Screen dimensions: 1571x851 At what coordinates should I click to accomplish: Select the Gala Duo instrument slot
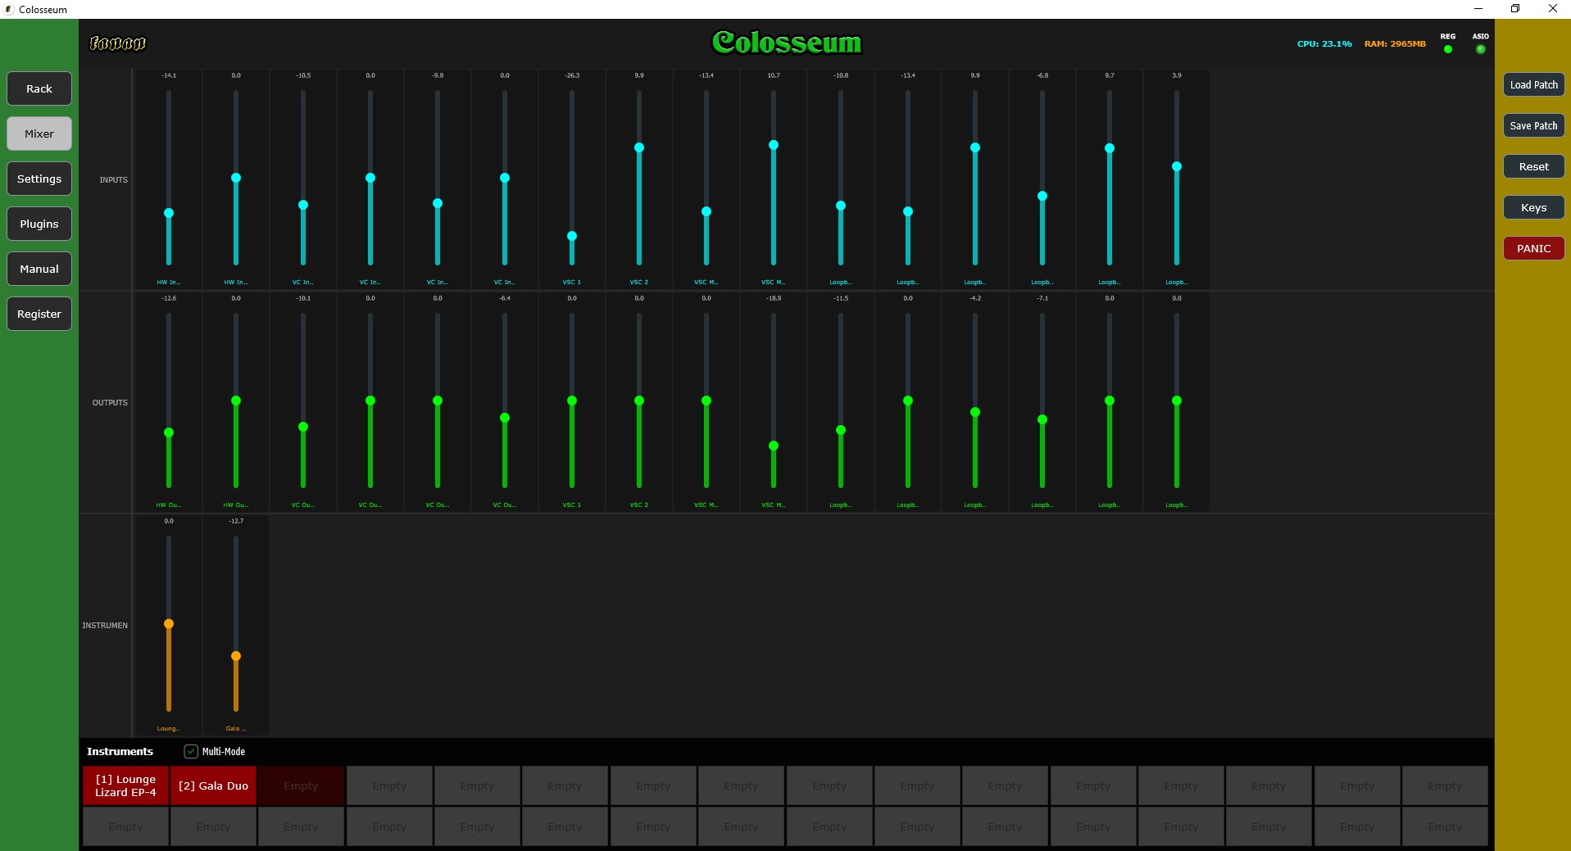(x=213, y=785)
